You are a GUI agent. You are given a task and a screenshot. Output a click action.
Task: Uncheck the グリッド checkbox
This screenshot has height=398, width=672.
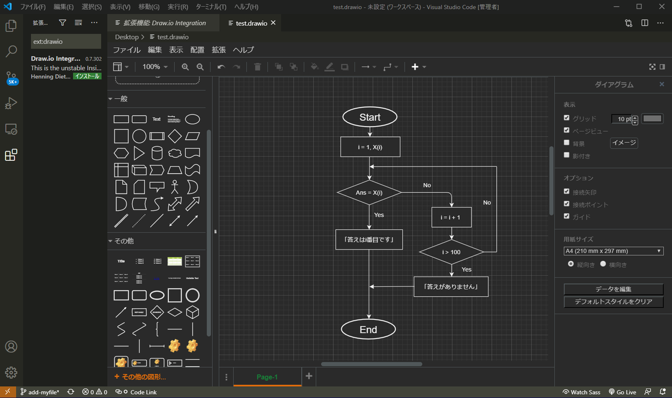(x=567, y=118)
